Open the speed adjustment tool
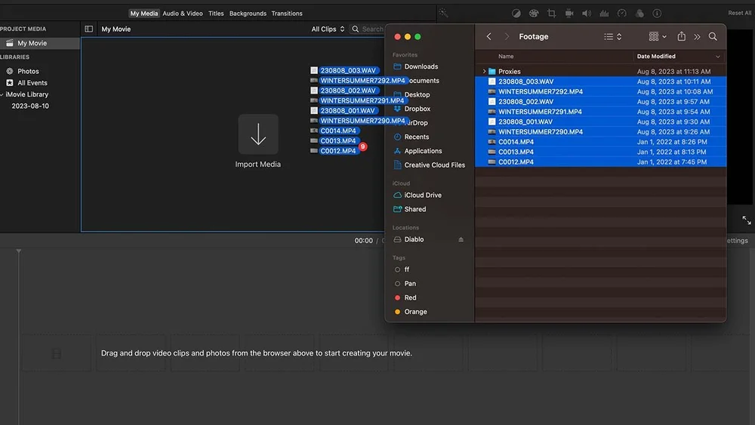755x425 pixels. 621,14
